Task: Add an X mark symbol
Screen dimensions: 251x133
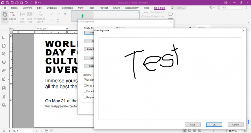Action: coord(59,14)
